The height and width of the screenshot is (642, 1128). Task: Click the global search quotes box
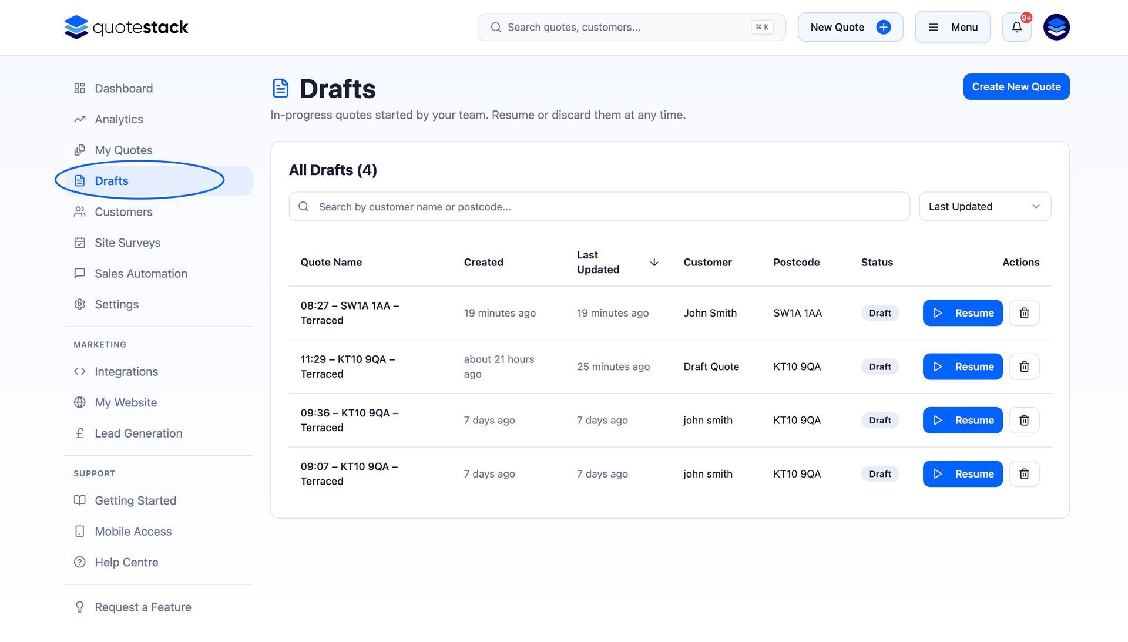click(x=623, y=27)
